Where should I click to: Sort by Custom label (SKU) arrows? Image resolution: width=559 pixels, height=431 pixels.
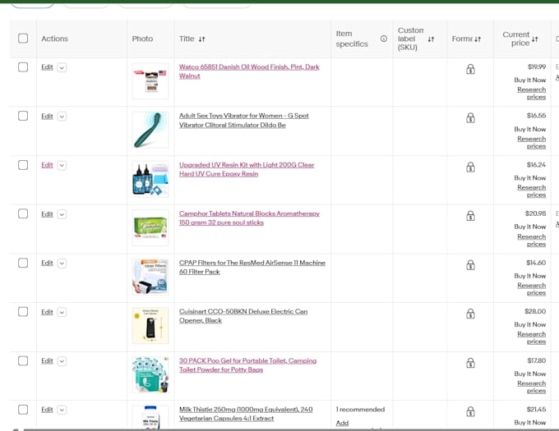click(x=431, y=39)
